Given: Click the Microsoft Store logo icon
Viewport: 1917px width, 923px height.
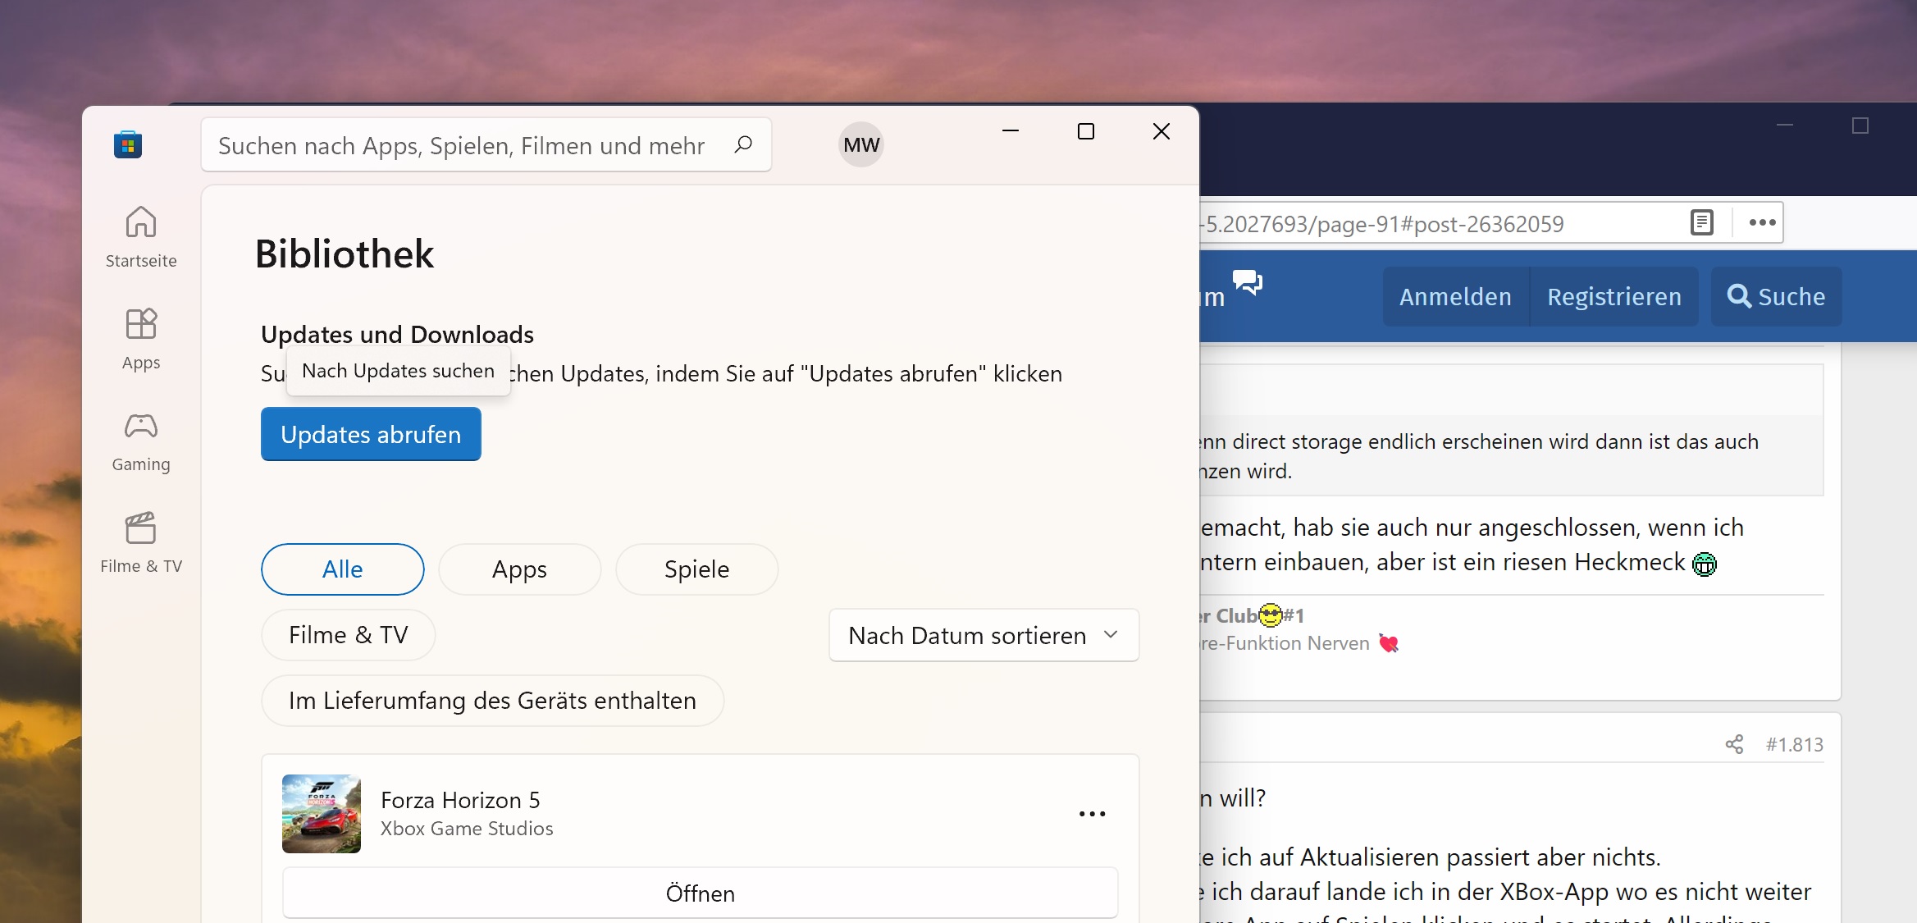Looking at the screenshot, I should click(128, 145).
